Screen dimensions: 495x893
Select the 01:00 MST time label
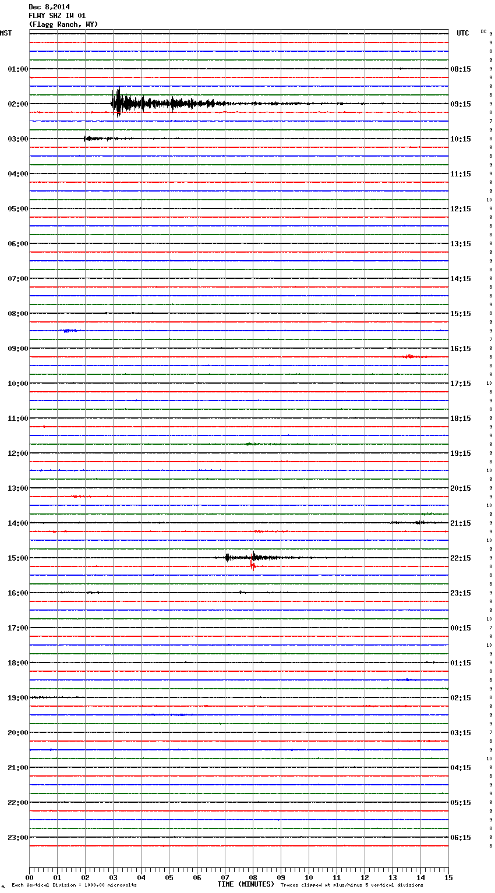(17, 69)
